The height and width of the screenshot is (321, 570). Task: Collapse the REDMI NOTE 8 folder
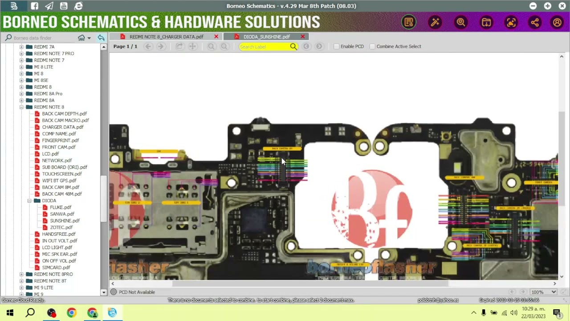click(x=21, y=107)
